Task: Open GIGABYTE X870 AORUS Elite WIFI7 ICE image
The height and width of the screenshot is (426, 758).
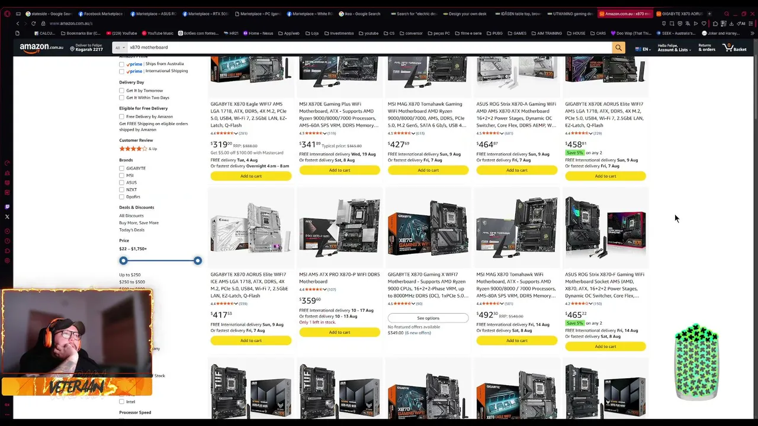Action: click(251, 228)
